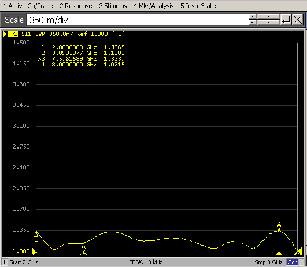This screenshot has height=267, width=307.
Task: Click the Start 2 GHz status entry
Action: (24, 262)
